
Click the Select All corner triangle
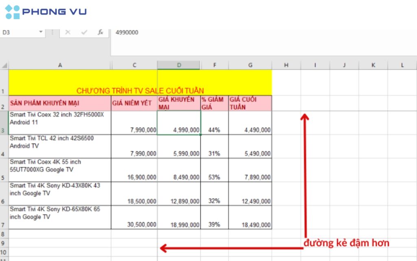[4, 65]
